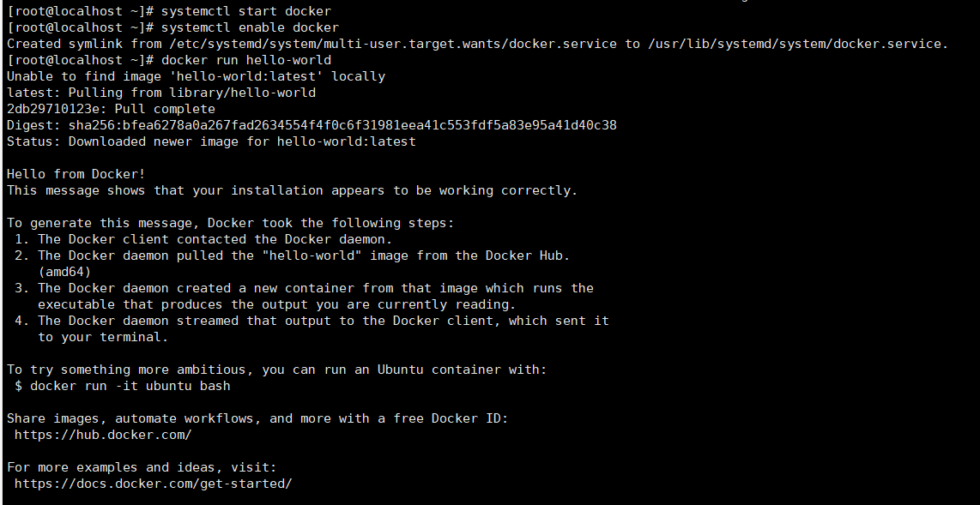The image size is (980, 505).
Task: Click the 'Hello from Docker!' text
Action: coord(76,174)
